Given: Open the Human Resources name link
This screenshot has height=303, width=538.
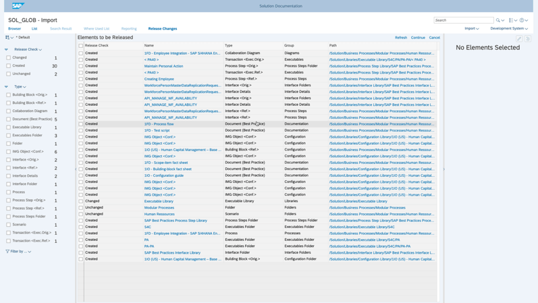Looking at the screenshot, I should click(x=159, y=214).
